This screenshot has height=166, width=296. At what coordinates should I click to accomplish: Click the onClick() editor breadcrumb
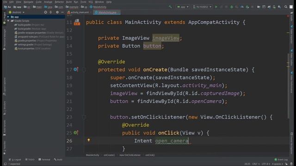150,155
